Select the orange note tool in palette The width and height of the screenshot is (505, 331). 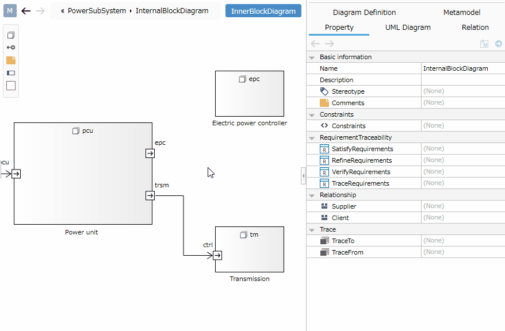coord(11,60)
